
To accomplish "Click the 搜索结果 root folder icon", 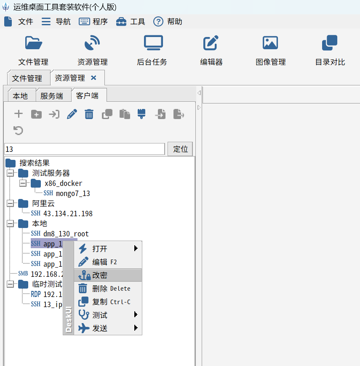I will (x=11, y=163).
